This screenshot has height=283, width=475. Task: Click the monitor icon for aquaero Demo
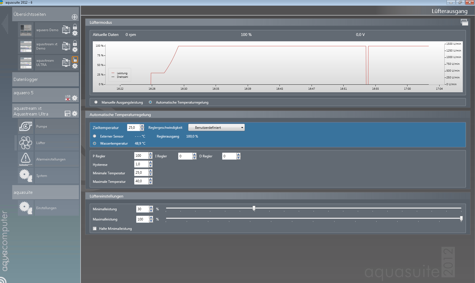click(x=66, y=30)
